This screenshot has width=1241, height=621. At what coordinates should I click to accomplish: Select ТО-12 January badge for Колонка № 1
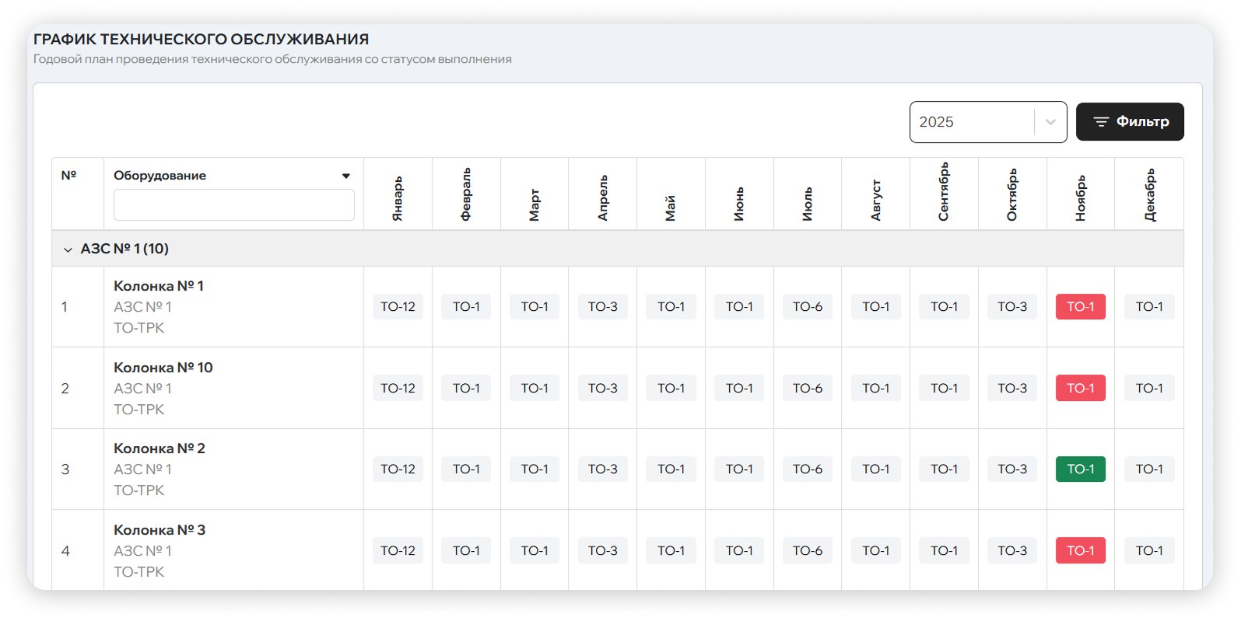398,307
